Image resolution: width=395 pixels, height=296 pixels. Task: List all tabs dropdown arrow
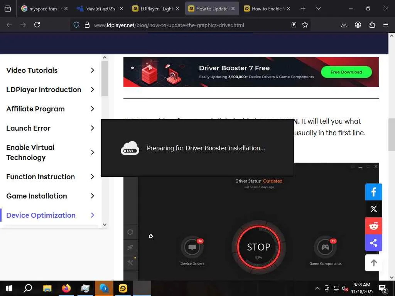point(318,8)
